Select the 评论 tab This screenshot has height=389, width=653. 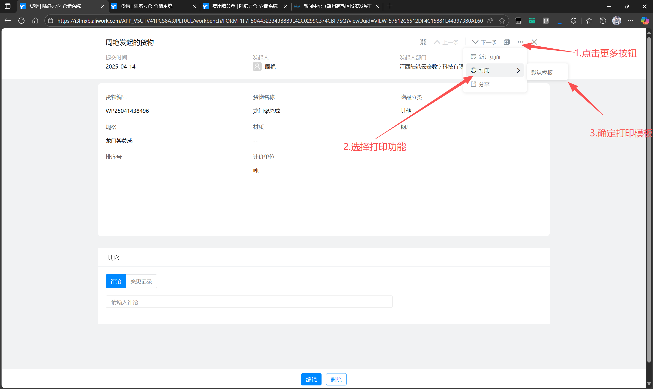(116, 281)
